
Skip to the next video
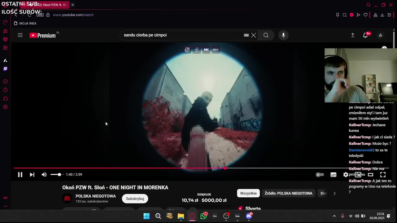click(32, 175)
